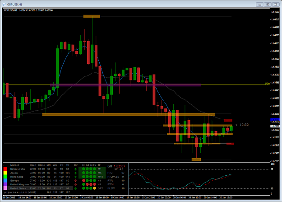
Task: Click the countdown label <--12:32
Action: (x=242, y=125)
